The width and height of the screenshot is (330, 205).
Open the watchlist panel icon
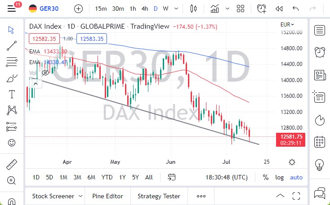[320, 31]
